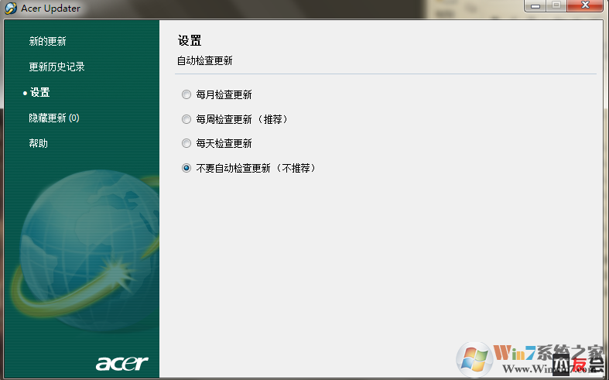Click the acer logo in sidebar

click(x=122, y=363)
